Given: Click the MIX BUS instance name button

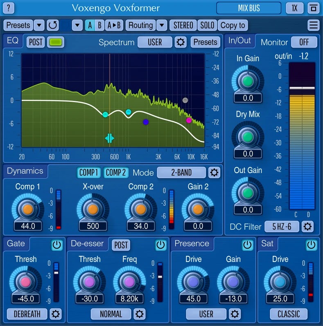Looking at the screenshot, I should (248, 8).
